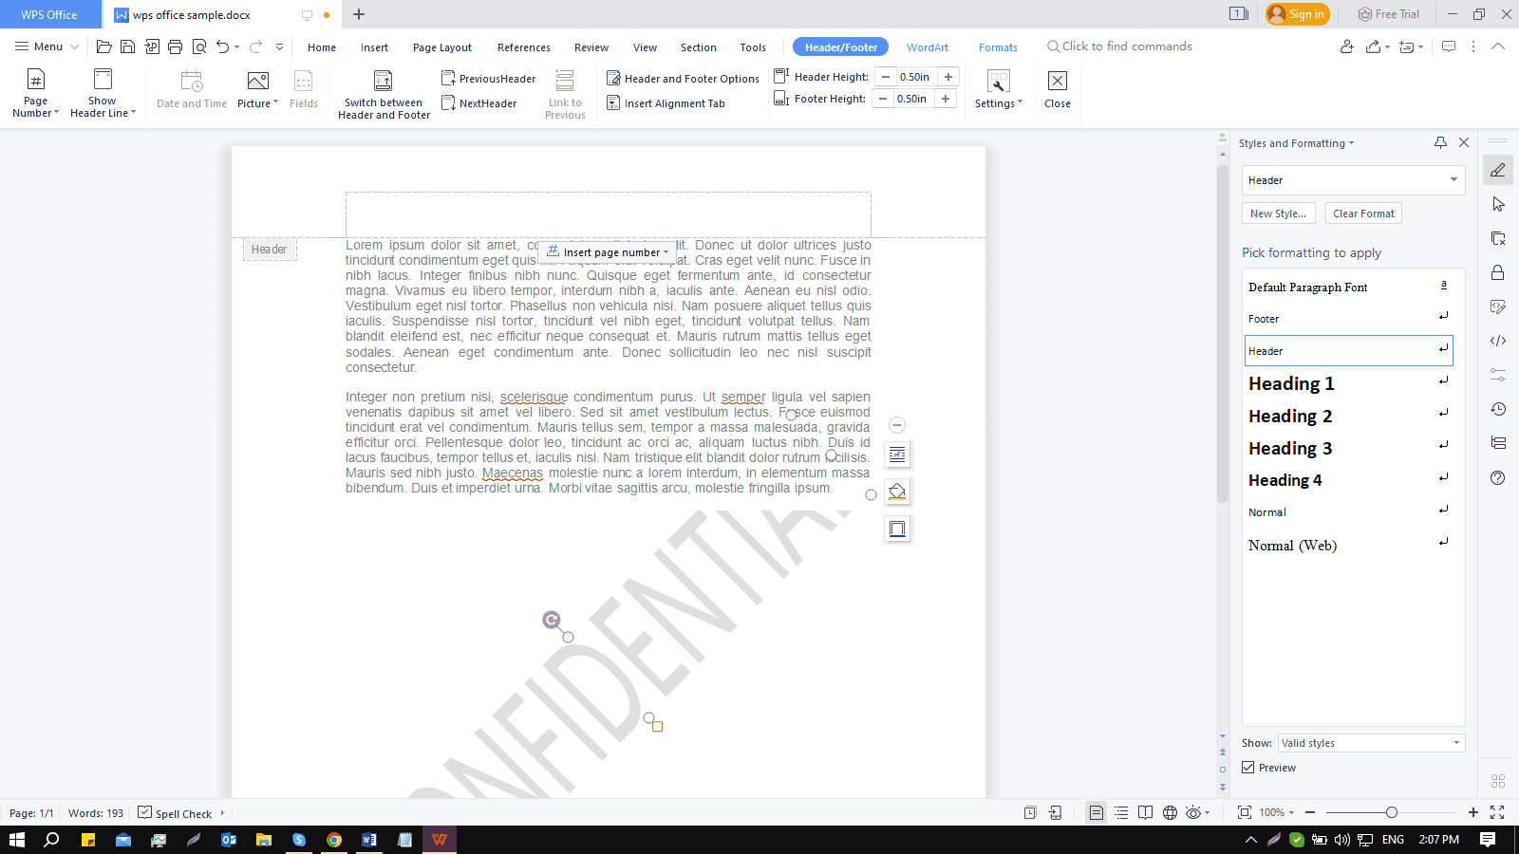Open the Fields tool
Viewport: 1519px width, 854px height.
click(x=303, y=91)
